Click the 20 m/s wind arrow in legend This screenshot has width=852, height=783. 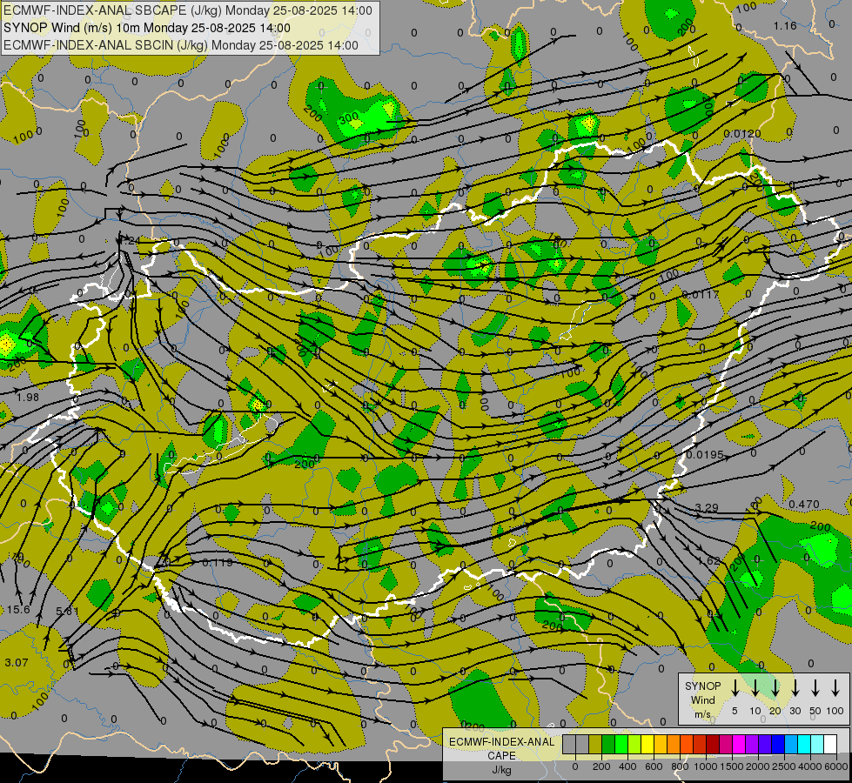pos(775,688)
